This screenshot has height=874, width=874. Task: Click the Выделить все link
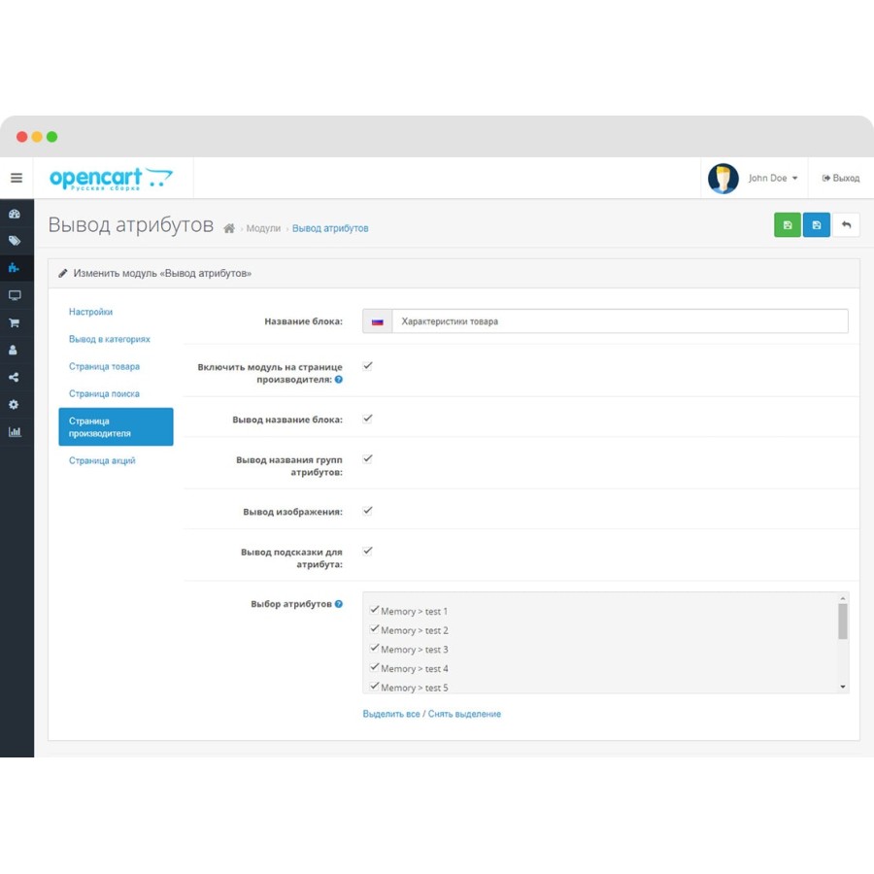pyautogui.click(x=391, y=714)
